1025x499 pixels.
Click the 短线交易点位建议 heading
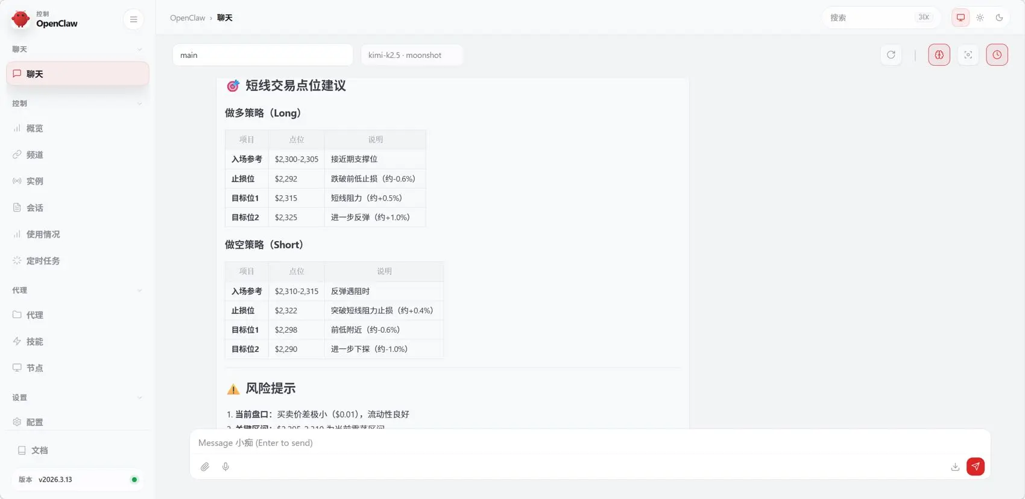pos(295,86)
